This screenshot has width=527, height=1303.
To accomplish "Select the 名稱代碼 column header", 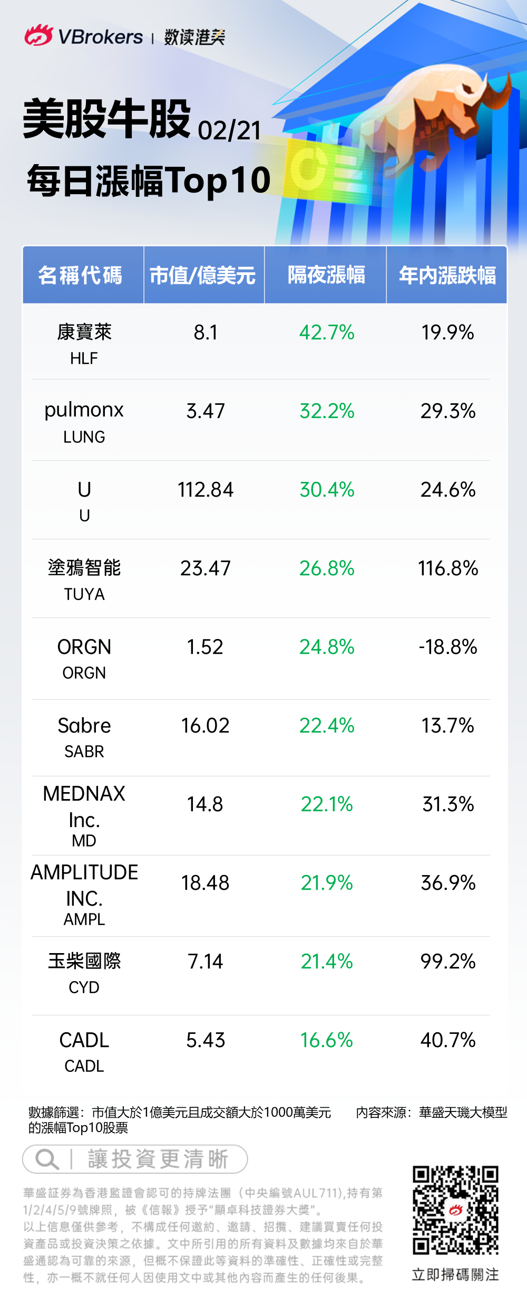I will (x=81, y=275).
